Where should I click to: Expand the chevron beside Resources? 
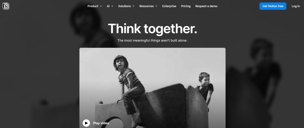pyautogui.click(x=156, y=6)
